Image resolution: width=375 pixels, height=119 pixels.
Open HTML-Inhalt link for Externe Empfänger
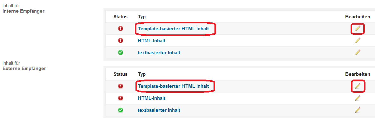pyautogui.click(x=152, y=98)
